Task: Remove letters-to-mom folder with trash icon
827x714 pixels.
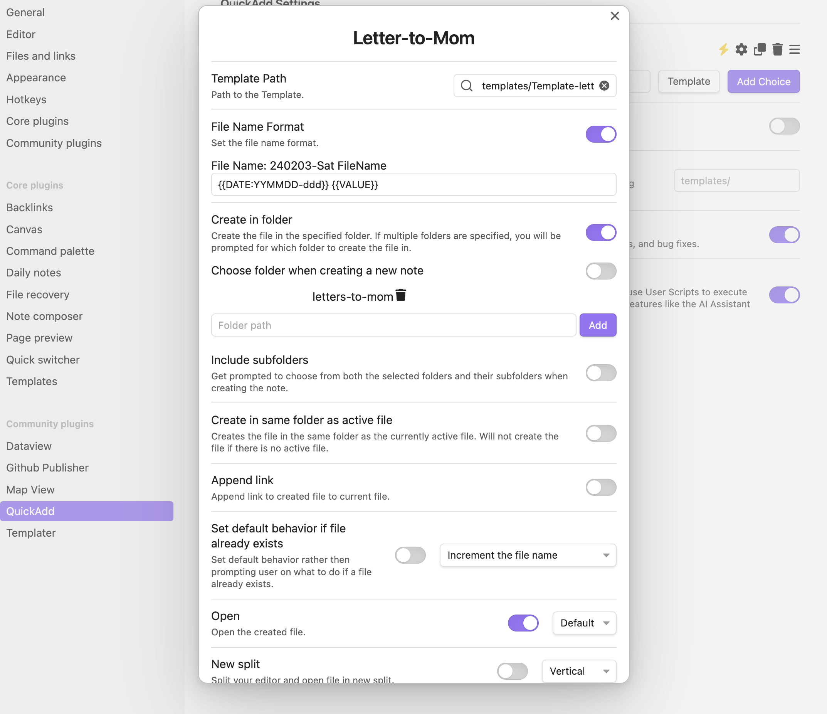Action: tap(401, 295)
